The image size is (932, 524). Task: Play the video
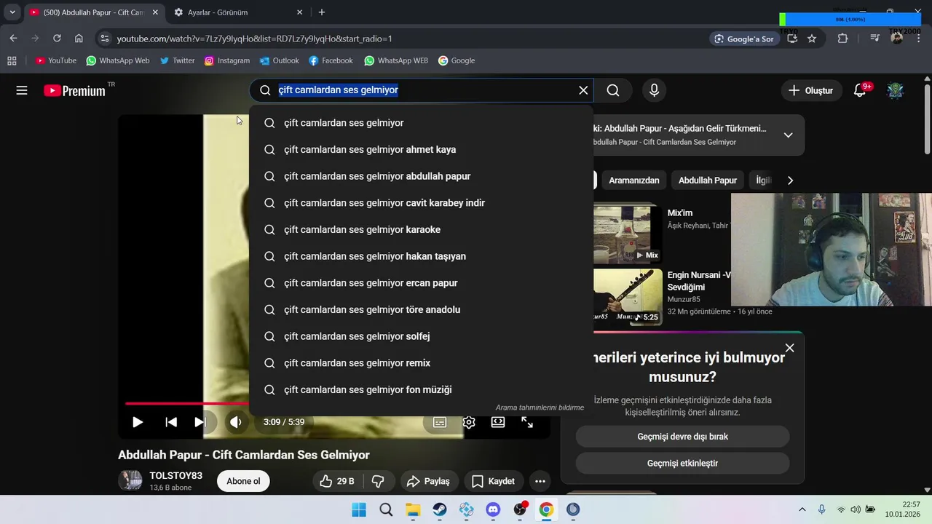coord(137,422)
